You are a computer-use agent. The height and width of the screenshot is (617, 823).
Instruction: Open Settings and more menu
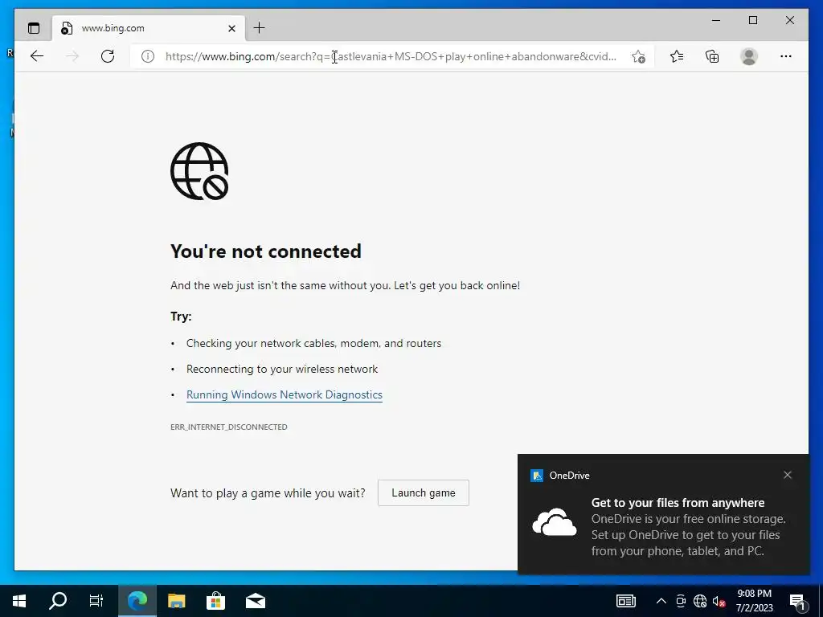click(786, 56)
